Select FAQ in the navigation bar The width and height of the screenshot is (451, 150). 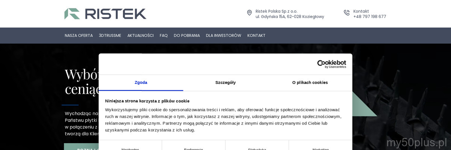pos(163,36)
